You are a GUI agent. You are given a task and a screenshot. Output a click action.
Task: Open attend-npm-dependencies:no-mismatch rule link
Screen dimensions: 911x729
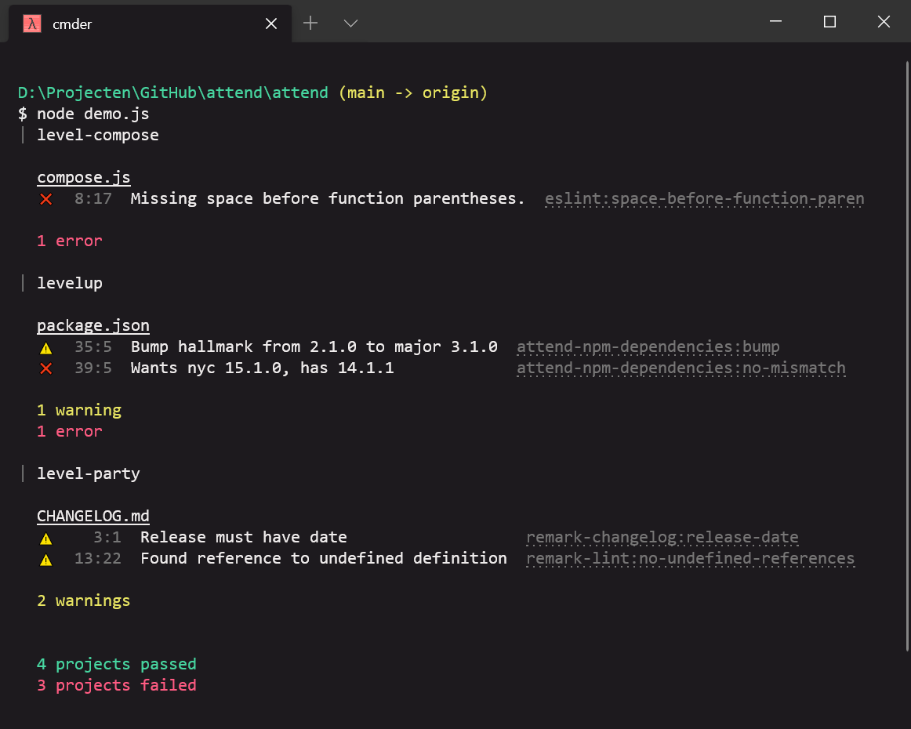[x=681, y=368]
